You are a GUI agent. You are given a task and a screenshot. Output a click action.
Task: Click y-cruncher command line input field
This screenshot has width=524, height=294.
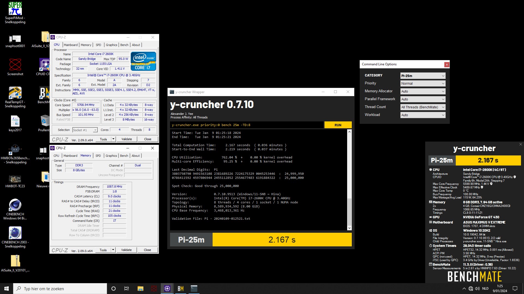click(247, 125)
